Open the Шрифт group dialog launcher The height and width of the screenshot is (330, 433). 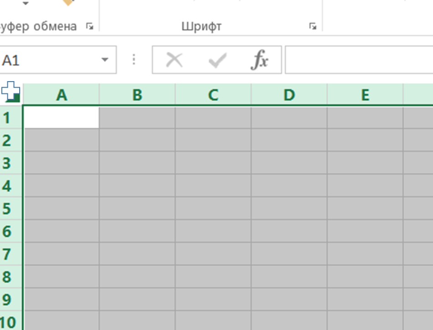point(313,27)
